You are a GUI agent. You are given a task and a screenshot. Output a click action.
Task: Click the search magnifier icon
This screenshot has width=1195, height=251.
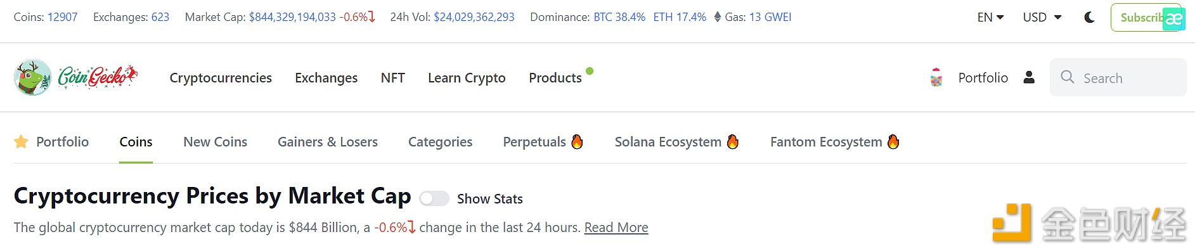pyautogui.click(x=1068, y=77)
